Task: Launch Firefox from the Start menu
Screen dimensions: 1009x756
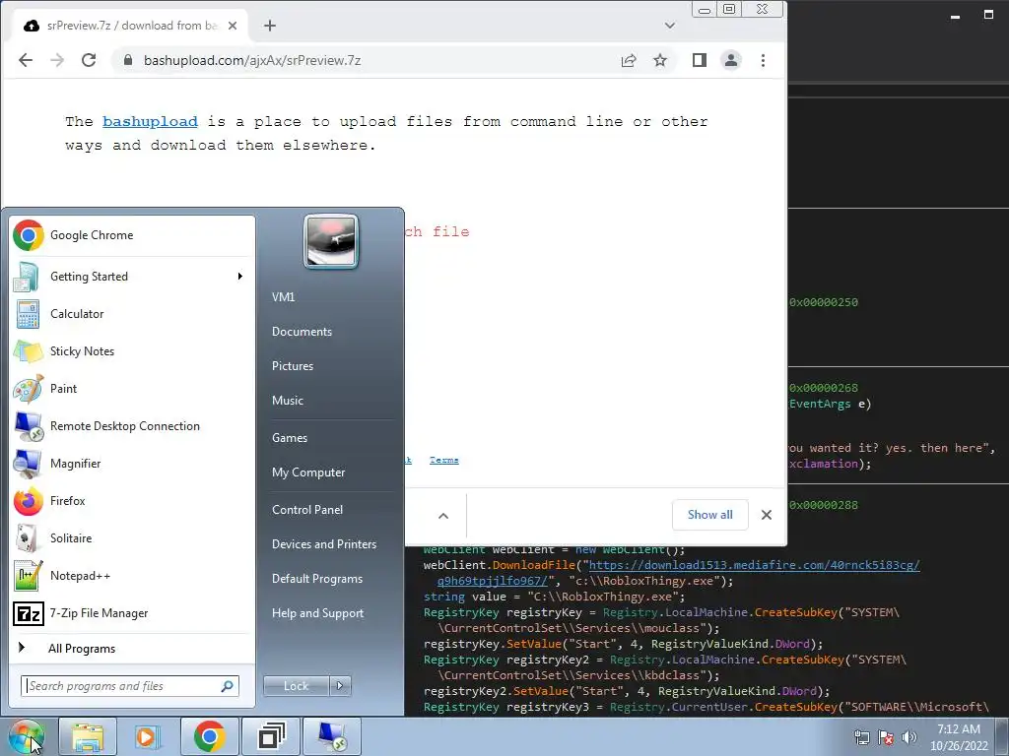Action: pos(133,501)
